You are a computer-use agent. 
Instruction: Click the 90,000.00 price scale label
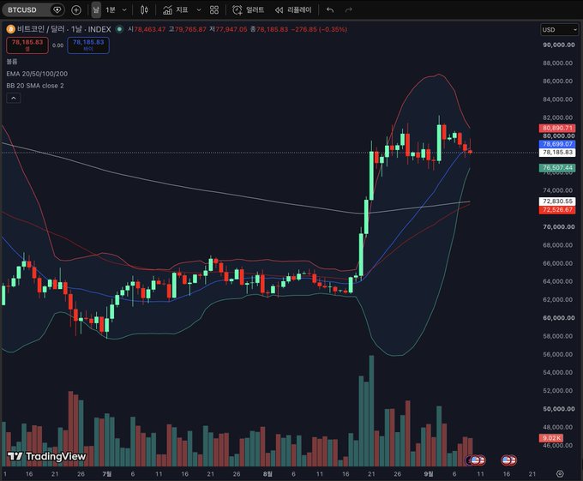click(558, 45)
